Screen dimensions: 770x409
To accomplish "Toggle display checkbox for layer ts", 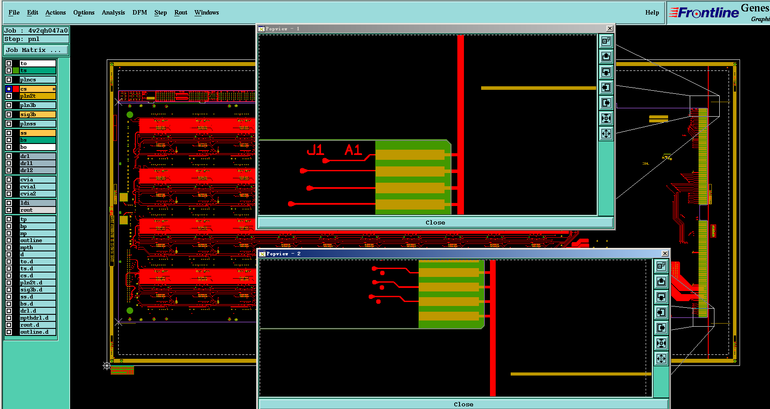I will point(9,70).
